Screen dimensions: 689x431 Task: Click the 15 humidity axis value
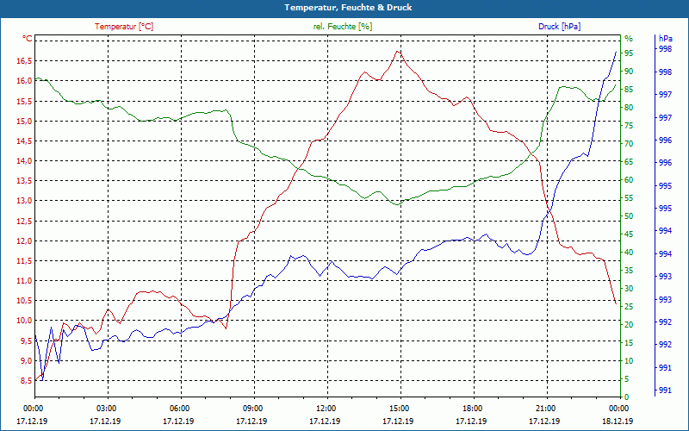click(x=629, y=343)
